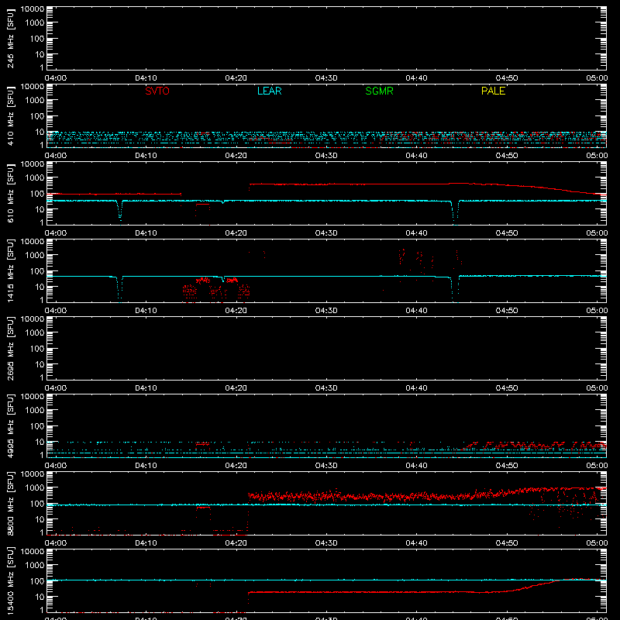Click the 10 tick on 2695 MHz panel
Image resolution: width=620 pixels, height=620 pixels.
click(40, 364)
